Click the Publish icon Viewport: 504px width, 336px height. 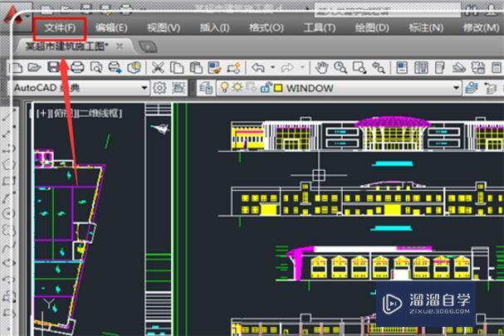pos(115,68)
